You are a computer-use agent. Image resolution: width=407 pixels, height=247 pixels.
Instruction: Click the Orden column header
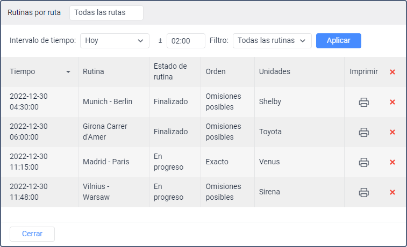pyautogui.click(x=216, y=71)
